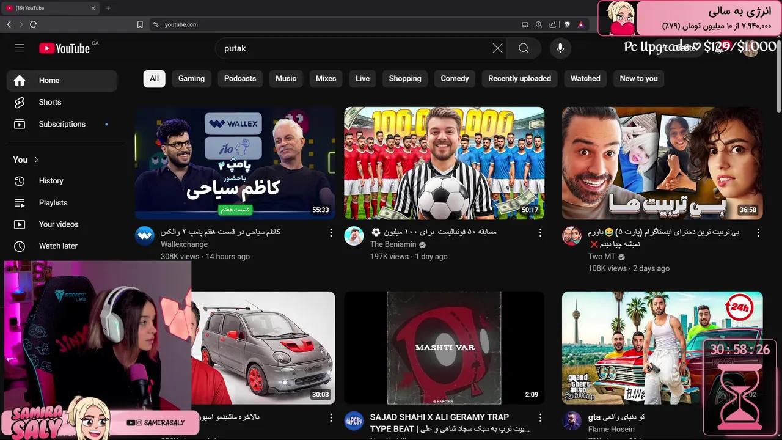Go forward with the browser forward arrow
Image resolution: width=782 pixels, height=440 pixels.
[21, 24]
